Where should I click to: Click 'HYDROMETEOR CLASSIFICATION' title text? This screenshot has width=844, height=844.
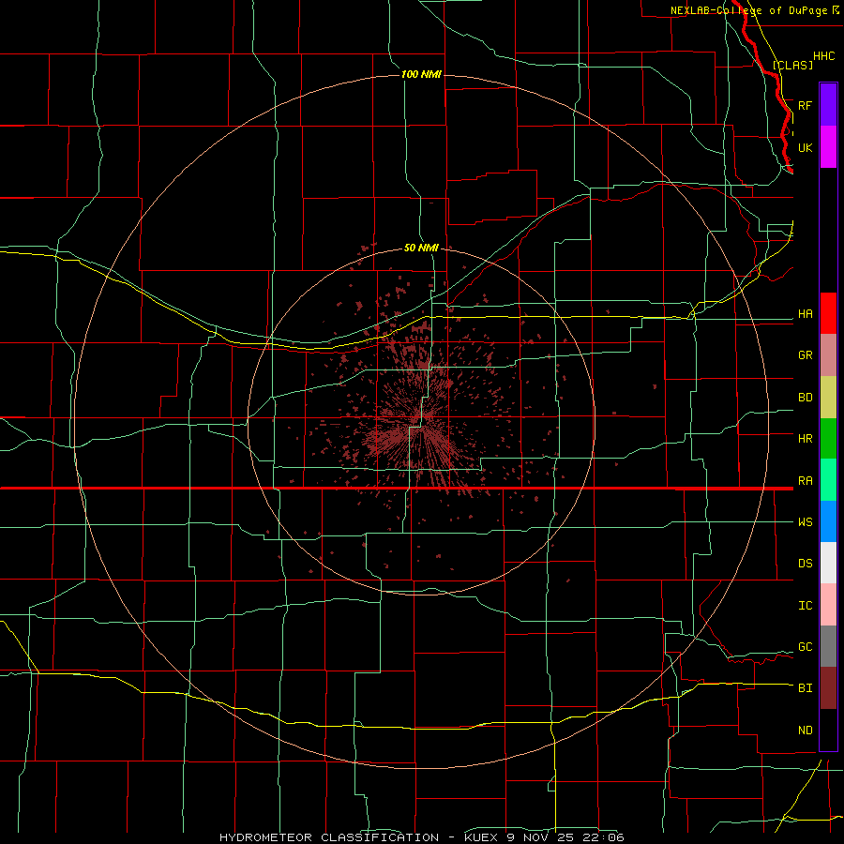pyautogui.click(x=329, y=837)
